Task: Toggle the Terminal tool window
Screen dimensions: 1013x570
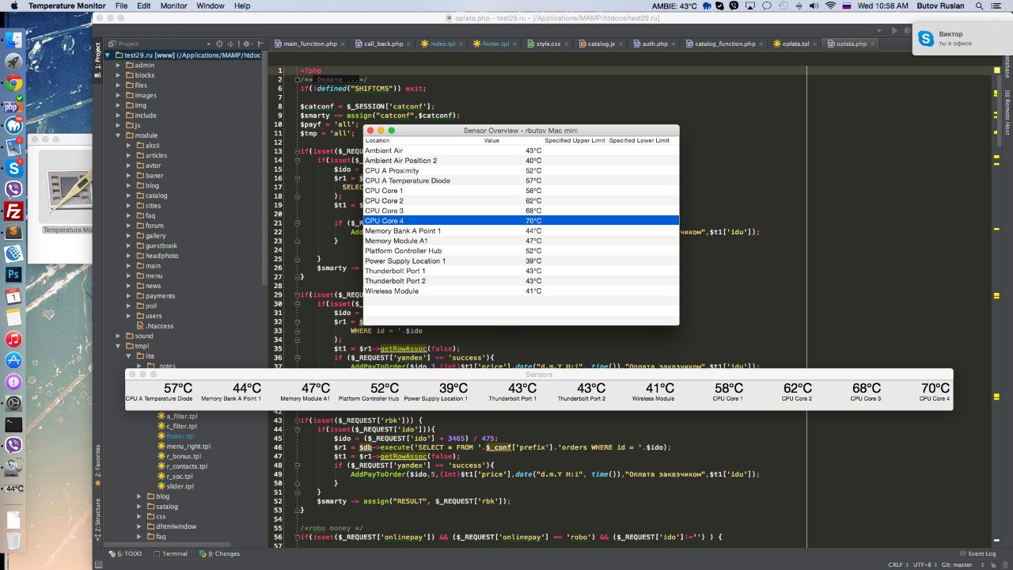Action: pyautogui.click(x=170, y=554)
